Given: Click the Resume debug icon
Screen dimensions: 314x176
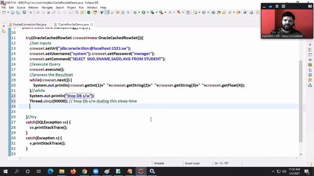Looking at the screenshot, I should (x=38, y=13).
